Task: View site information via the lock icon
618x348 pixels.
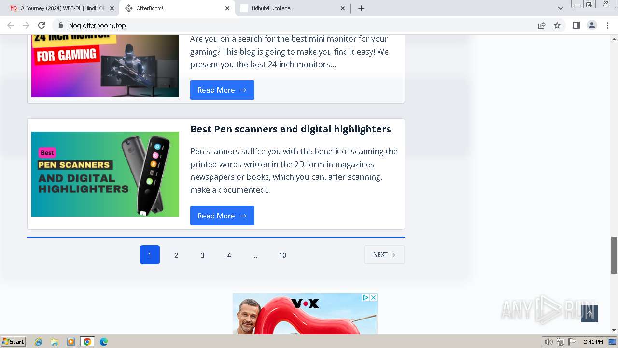Action: pyautogui.click(x=60, y=25)
